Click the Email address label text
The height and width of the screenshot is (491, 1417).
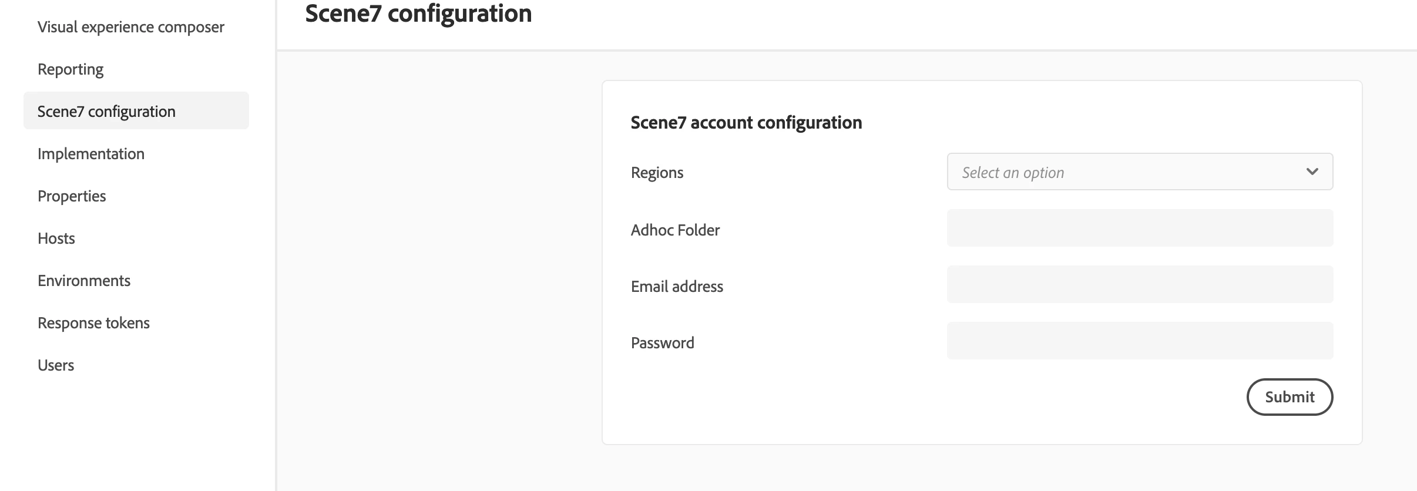[677, 287]
